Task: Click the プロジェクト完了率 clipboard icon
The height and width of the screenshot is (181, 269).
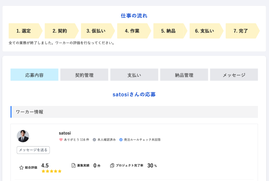Action: tap(112, 166)
